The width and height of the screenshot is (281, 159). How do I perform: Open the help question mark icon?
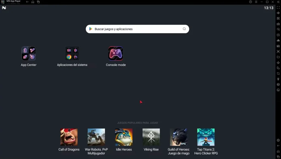[x=251, y=2]
